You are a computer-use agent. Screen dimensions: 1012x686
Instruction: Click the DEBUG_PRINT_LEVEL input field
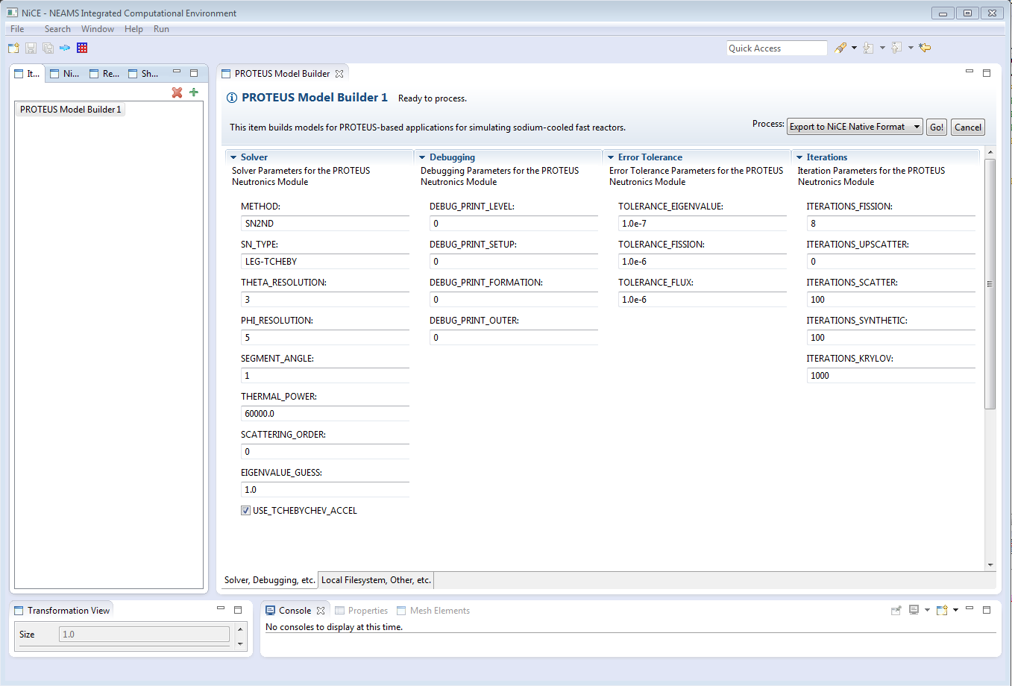click(x=514, y=224)
